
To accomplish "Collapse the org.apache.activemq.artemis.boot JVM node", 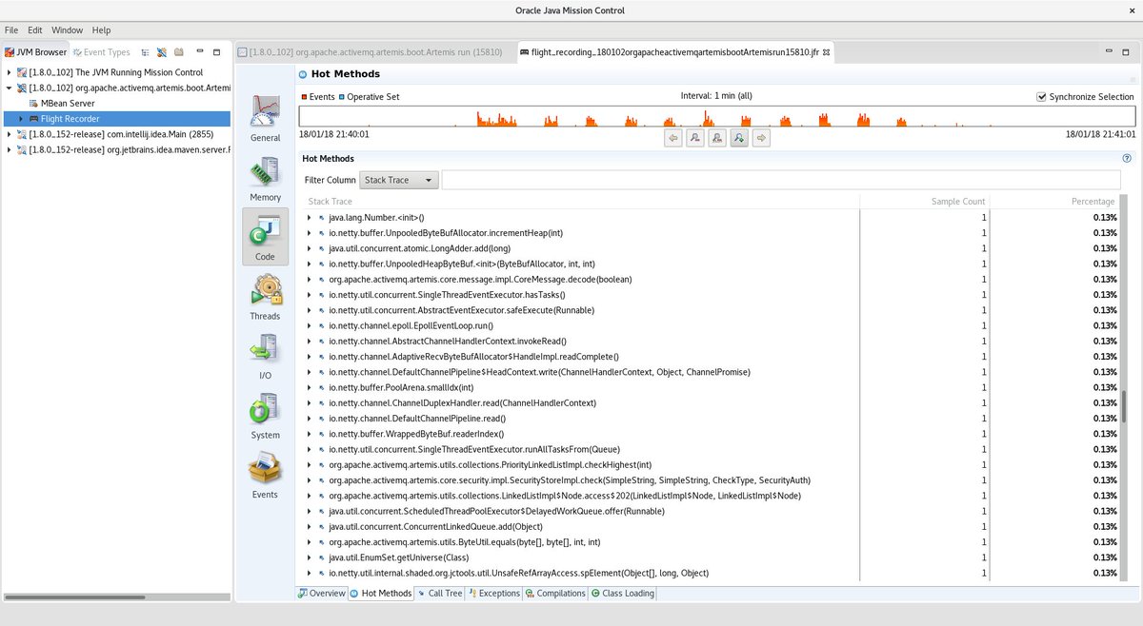I will coord(10,88).
